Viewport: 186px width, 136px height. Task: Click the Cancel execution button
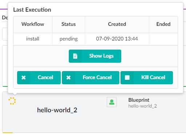pos(39,78)
